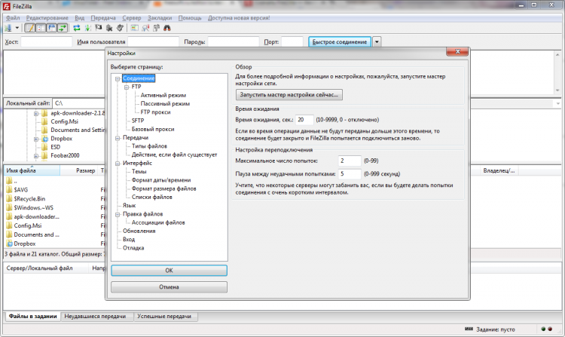Open the Закладки menu

click(x=160, y=18)
